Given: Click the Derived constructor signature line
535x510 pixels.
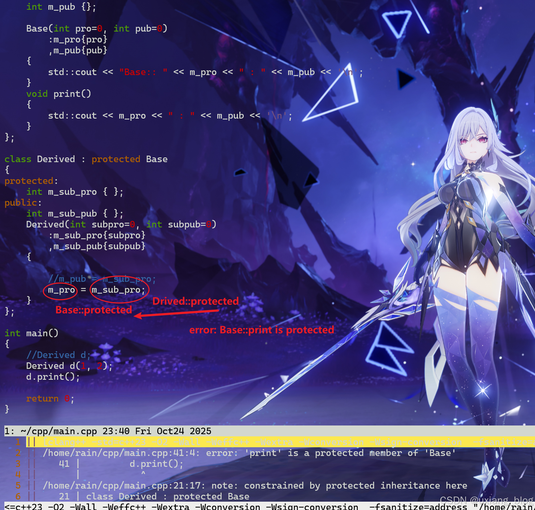Looking at the screenshot, I should coord(121,225).
